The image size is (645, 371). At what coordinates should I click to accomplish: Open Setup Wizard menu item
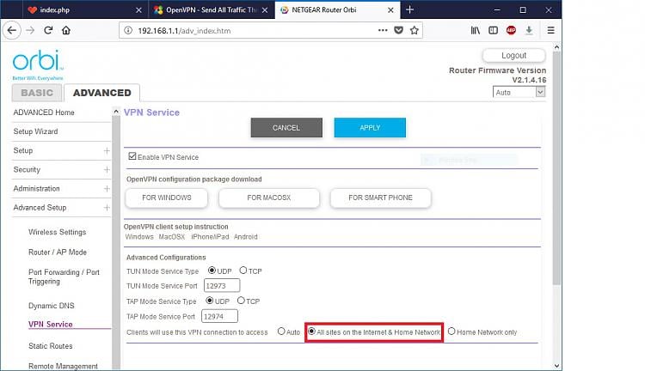click(36, 131)
